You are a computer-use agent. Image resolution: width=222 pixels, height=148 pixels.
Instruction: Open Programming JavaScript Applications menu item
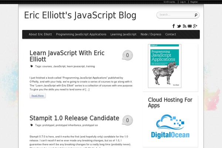tap(81, 34)
